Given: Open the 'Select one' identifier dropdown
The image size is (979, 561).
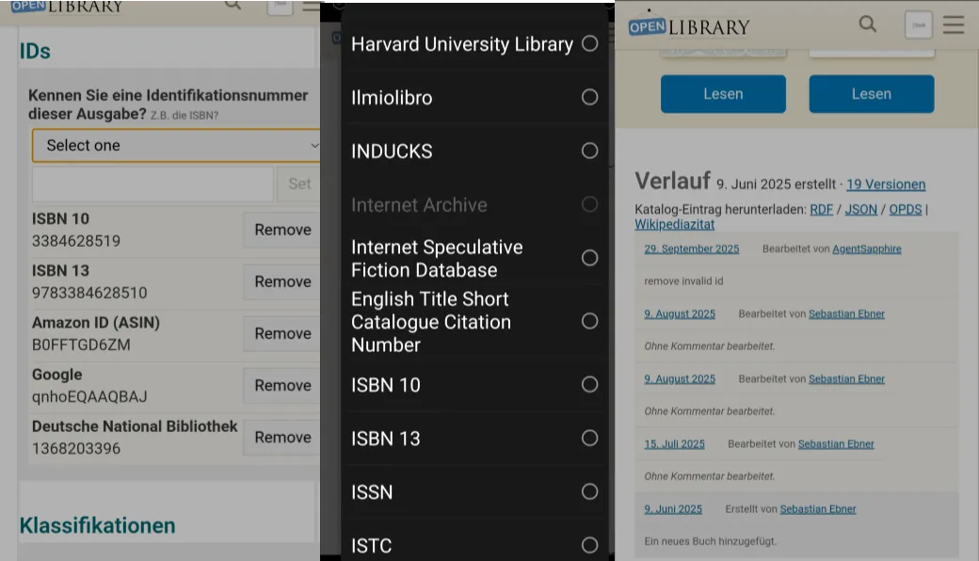Looking at the screenshot, I should click(176, 145).
